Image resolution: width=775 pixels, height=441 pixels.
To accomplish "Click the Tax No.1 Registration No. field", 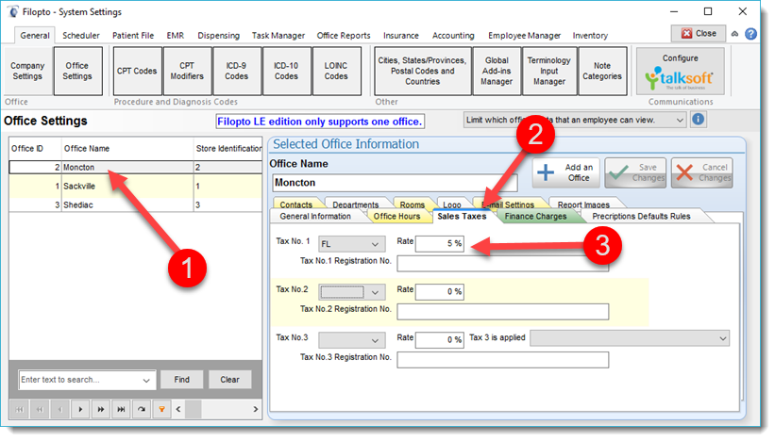I will (x=502, y=263).
